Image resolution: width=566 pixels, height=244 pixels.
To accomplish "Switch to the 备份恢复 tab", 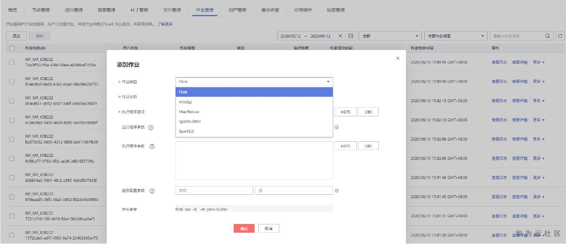I will (270, 10).
